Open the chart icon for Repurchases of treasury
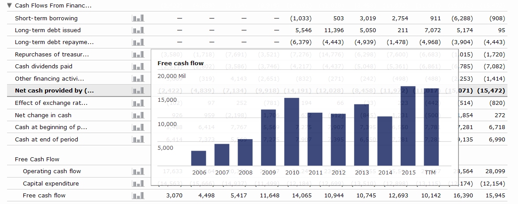 point(138,55)
